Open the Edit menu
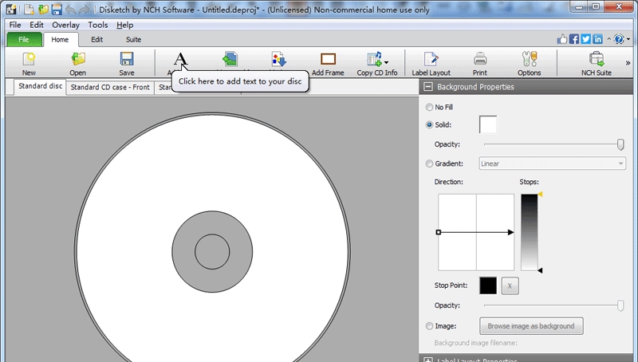Viewport: 638px width, 362px height. [37, 25]
